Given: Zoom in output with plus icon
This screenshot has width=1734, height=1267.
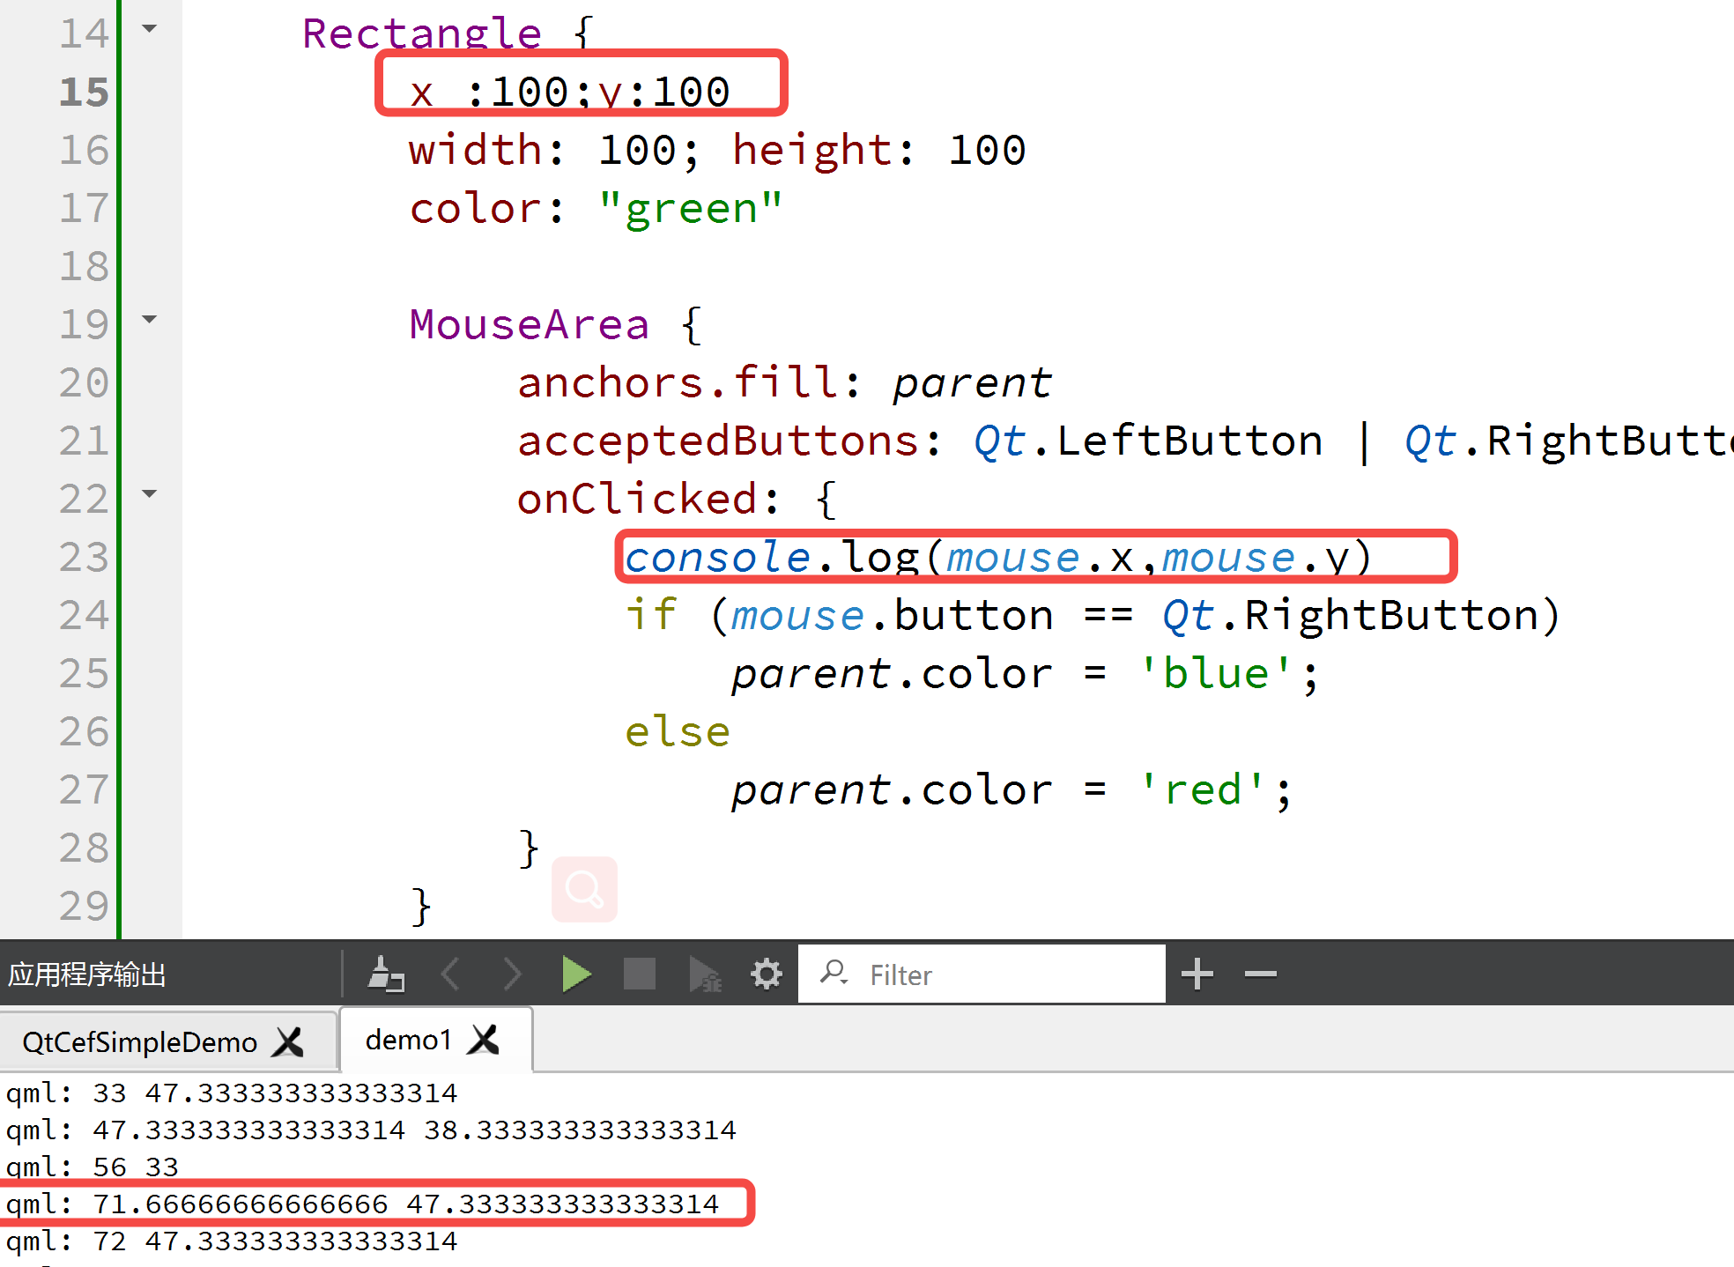Looking at the screenshot, I should 1197,974.
